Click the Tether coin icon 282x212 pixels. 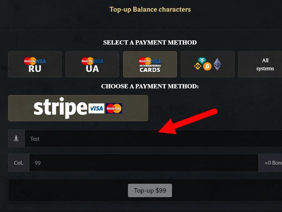tap(202, 60)
